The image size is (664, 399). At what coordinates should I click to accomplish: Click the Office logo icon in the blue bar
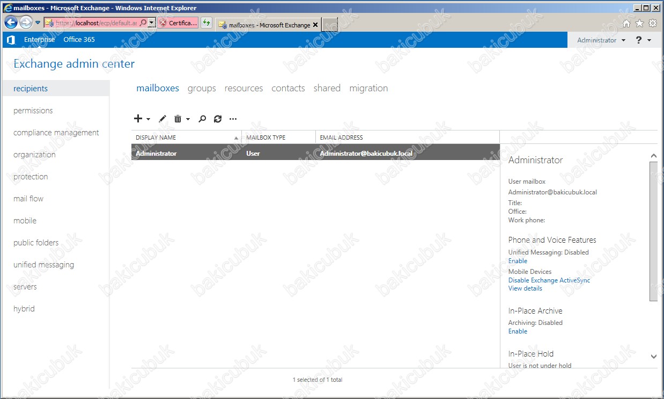click(x=11, y=40)
